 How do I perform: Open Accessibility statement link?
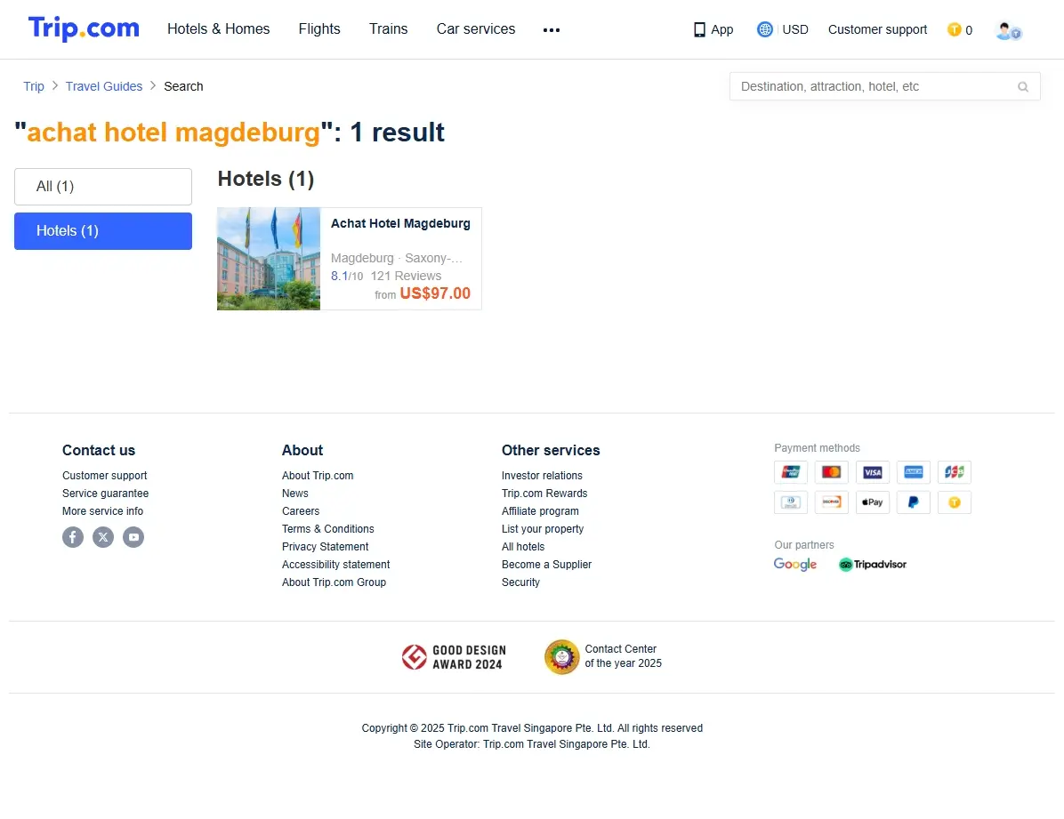(x=336, y=565)
